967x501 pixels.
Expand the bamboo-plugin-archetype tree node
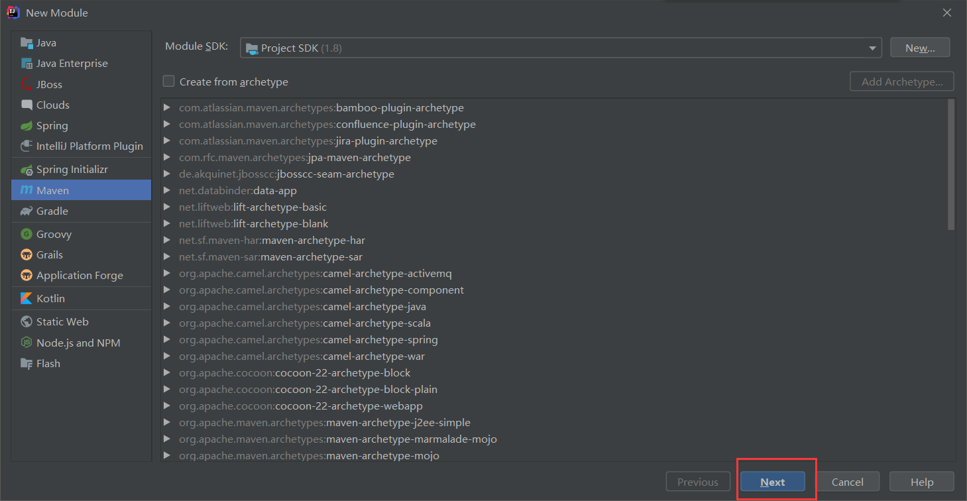pos(167,108)
